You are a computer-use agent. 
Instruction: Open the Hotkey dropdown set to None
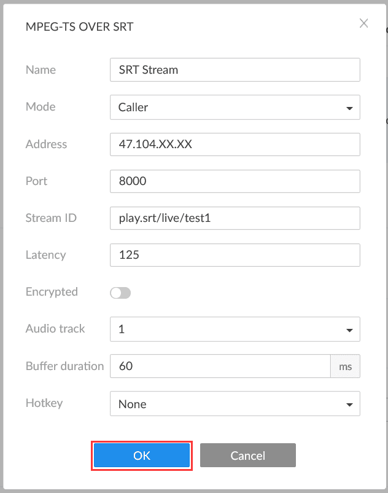click(235, 404)
